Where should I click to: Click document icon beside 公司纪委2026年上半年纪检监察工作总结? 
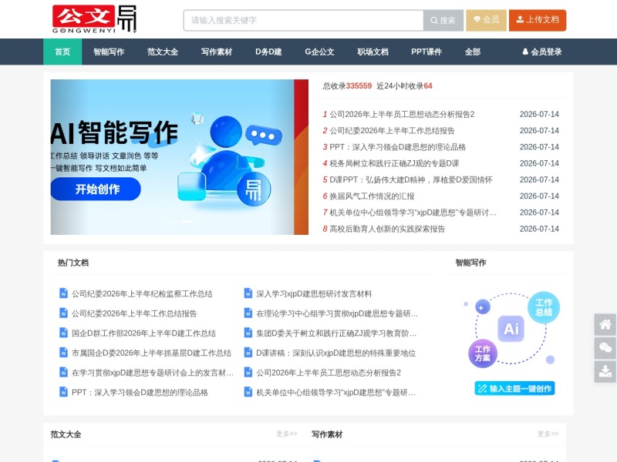coord(63,293)
